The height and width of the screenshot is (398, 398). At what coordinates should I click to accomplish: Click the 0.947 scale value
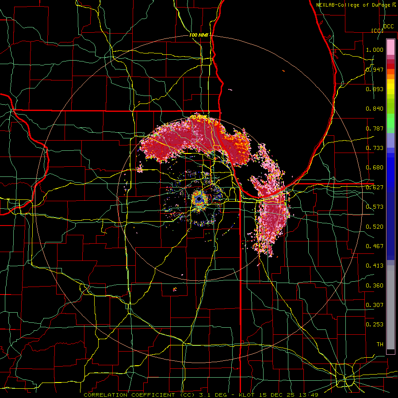click(375, 69)
